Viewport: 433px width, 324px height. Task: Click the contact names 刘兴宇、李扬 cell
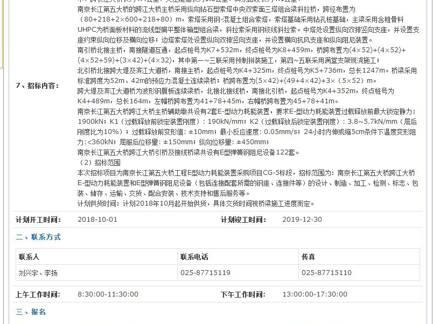tap(38, 273)
